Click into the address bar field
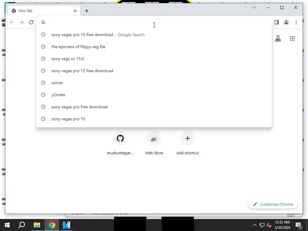This screenshot has width=308, height=231. pyautogui.click(x=154, y=22)
